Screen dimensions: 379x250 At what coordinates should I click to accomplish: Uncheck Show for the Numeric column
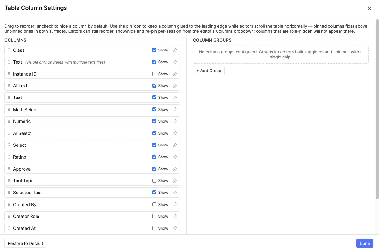click(x=154, y=121)
